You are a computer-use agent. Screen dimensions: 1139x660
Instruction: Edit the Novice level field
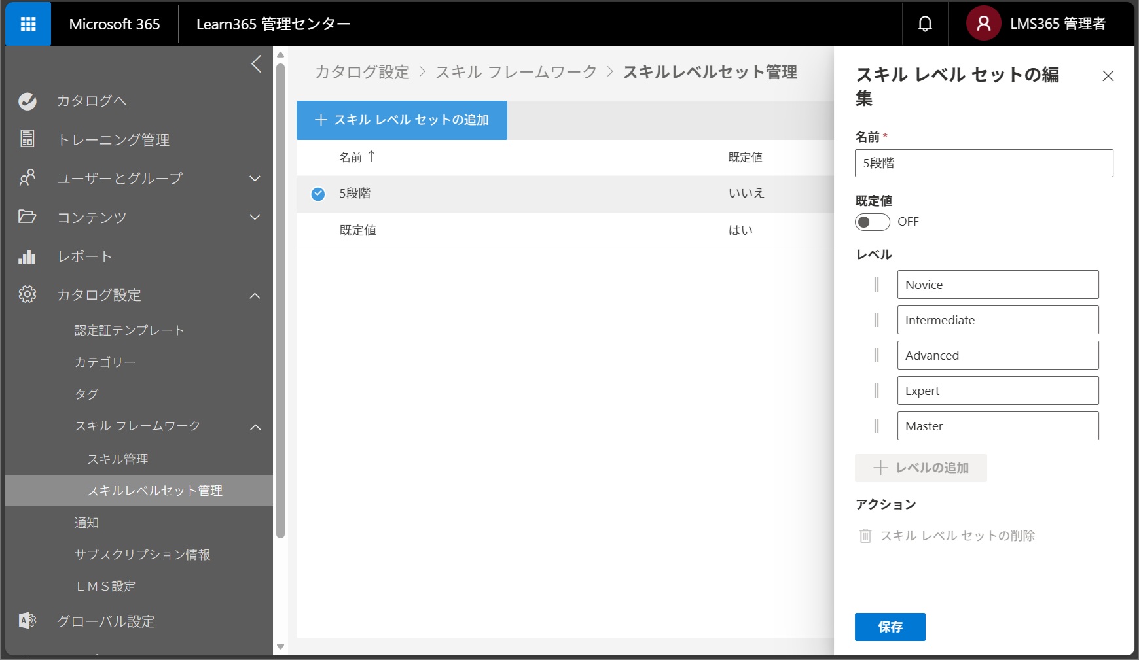coord(998,285)
